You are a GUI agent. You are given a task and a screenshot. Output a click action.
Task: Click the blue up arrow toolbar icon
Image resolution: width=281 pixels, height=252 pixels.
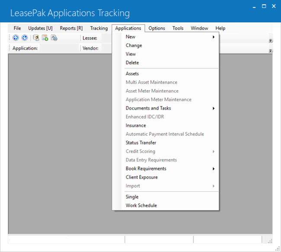click(16, 38)
